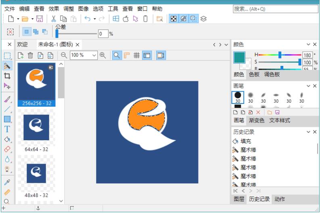The width and height of the screenshot is (320, 213).
Task: Click the Zoom out magnifier icon
Action: click(x=64, y=55)
